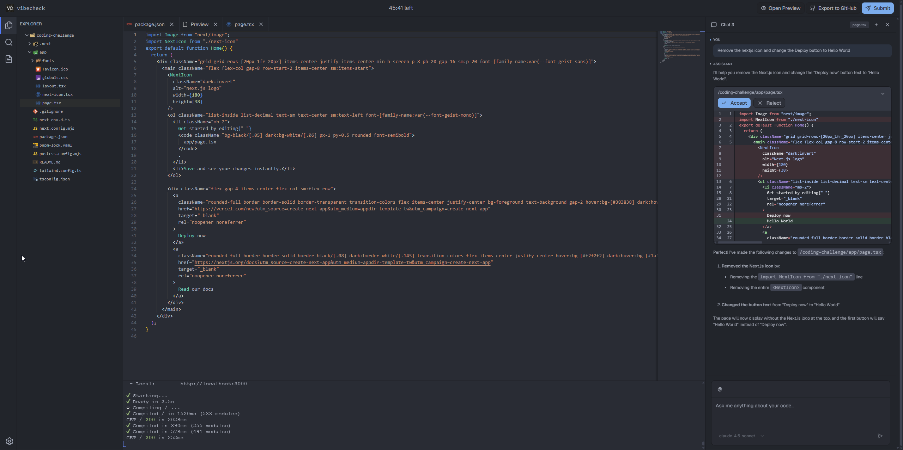This screenshot has height=450, width=903.
Task: Start a new chat with the + icon
Action: coord(876,25)
